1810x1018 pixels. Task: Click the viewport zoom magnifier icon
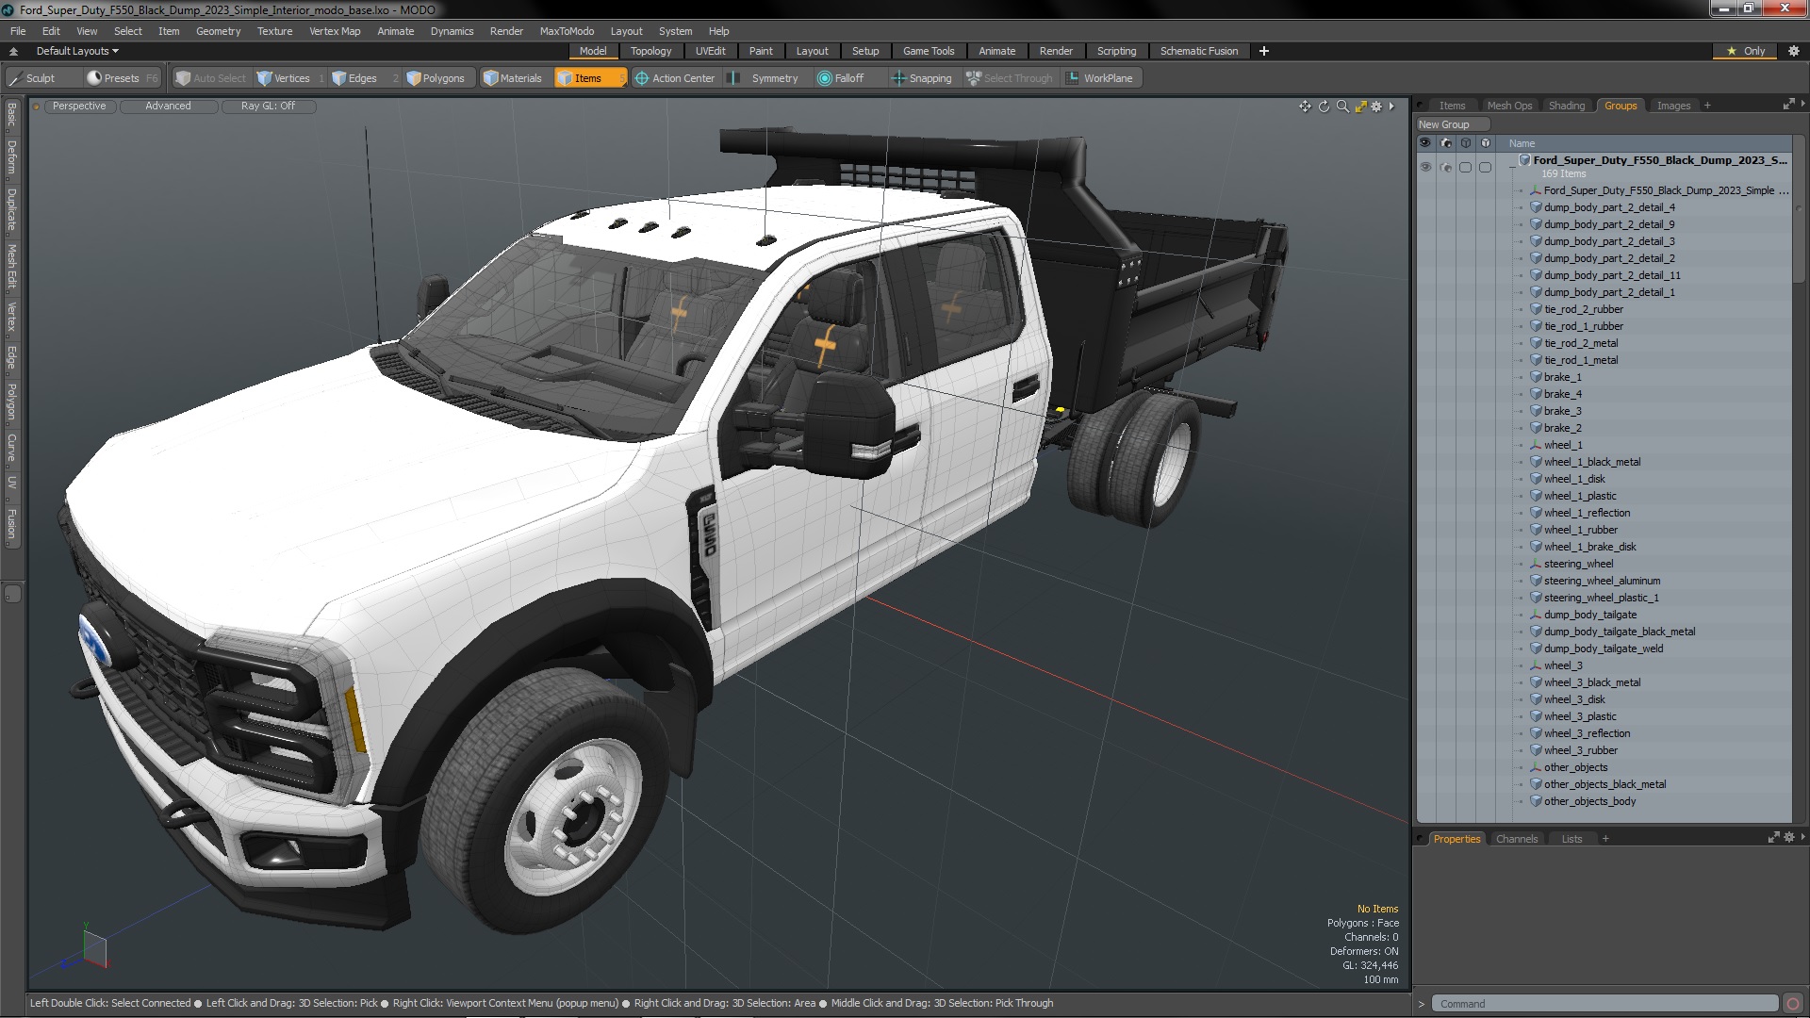pos(1342,107)
